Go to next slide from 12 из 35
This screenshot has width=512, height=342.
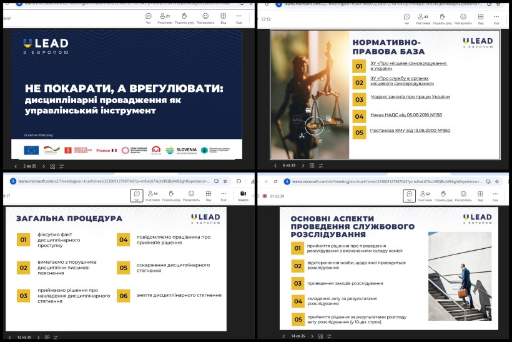point(39,337)
